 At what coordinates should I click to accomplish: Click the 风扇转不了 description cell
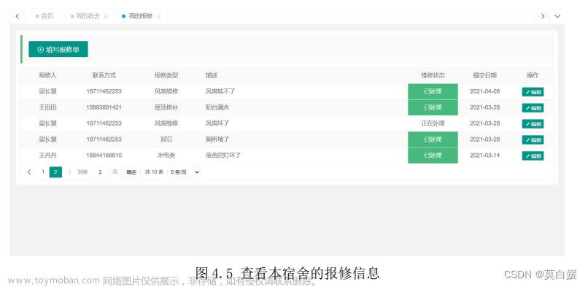220,91
